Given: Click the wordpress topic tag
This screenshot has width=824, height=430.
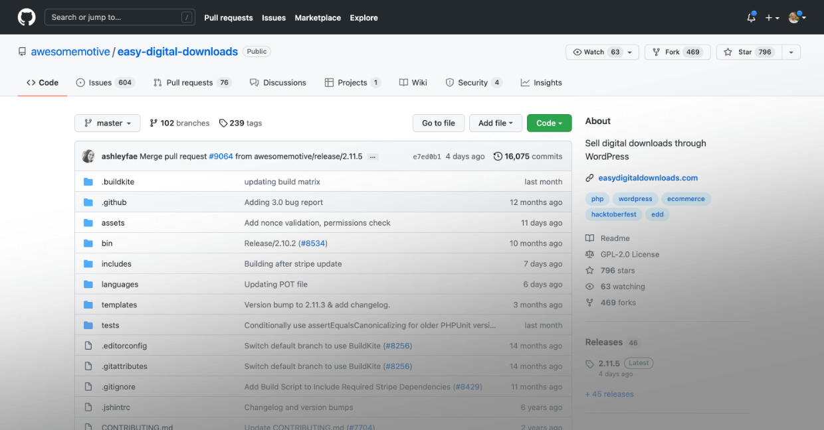Looking at the screenshot, I should pos(635,198).
